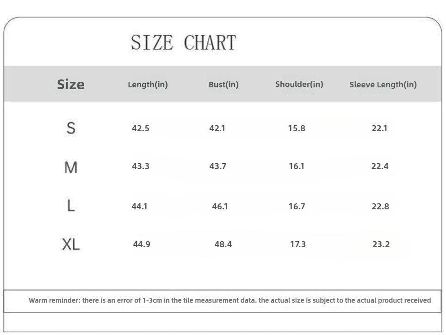446x335 pixels.
Task: Select the 17.3 shoulder value
Action: (x=298, y=244)
